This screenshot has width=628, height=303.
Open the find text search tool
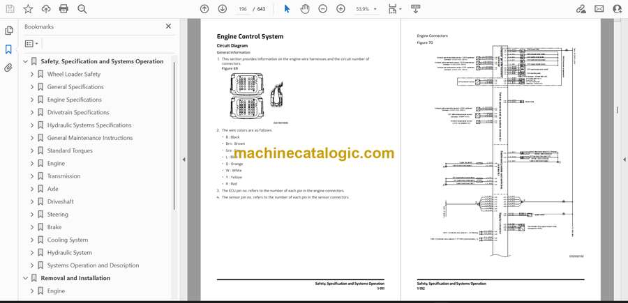click(82, 9)
